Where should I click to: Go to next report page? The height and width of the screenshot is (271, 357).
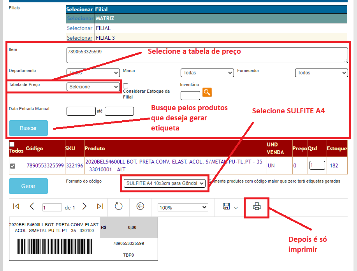(x=84, y=206)
